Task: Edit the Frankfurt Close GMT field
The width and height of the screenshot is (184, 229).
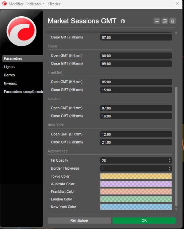Action: [136, 90]
